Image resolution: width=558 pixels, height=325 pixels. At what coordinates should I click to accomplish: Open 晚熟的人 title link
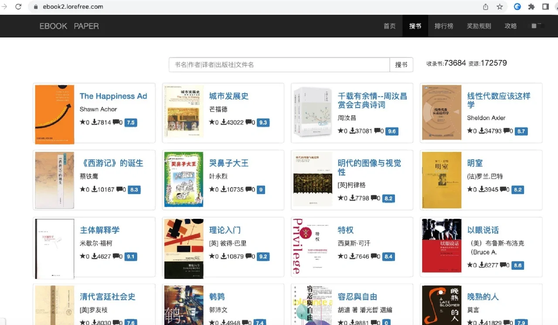click(483, 297)
